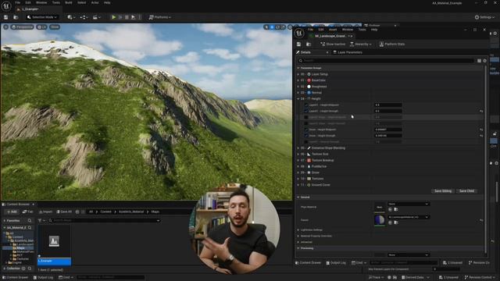Screen dimensions: 500x281
Task: Click the Show button in viewport
Action: (x=55, y=27)
